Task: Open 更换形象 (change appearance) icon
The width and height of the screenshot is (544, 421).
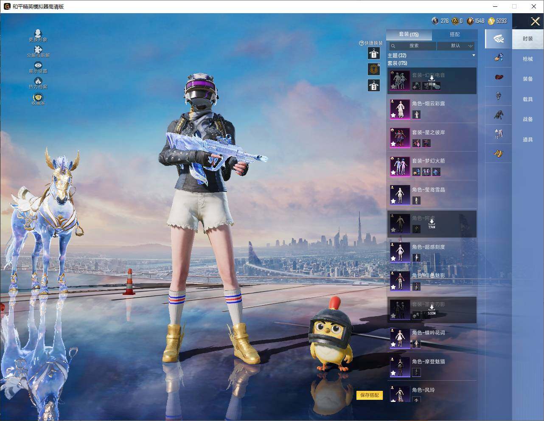Action: pos(38,34)
